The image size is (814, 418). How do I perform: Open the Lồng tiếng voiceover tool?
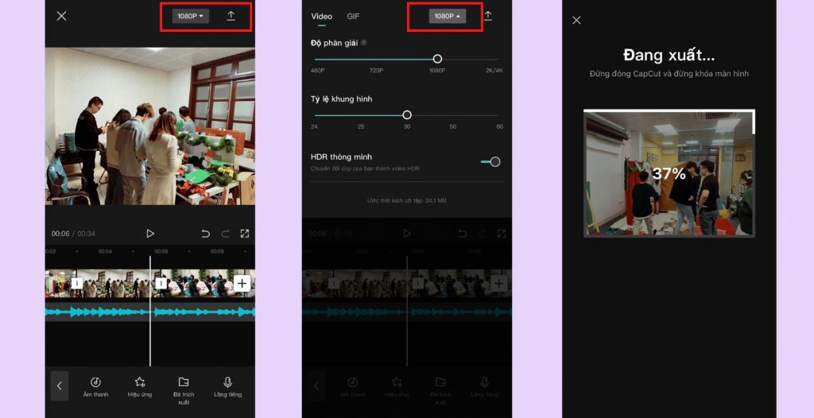point(227,387)
